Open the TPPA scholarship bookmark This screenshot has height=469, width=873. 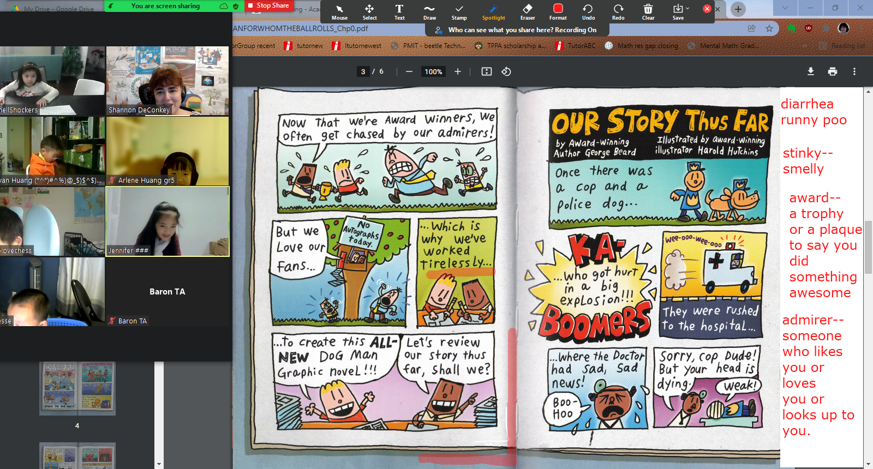tap(510, 46)
